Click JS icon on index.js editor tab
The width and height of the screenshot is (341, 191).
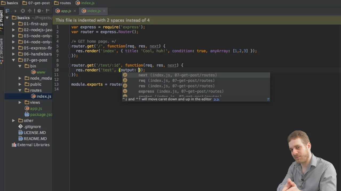[x=84, y=11]
